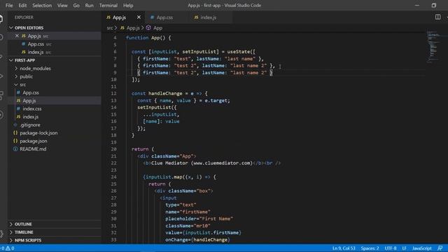The height and width of the screenshot is (252, 448).
Task: Click the Search activity bar icon
Action: coord(1,37)
